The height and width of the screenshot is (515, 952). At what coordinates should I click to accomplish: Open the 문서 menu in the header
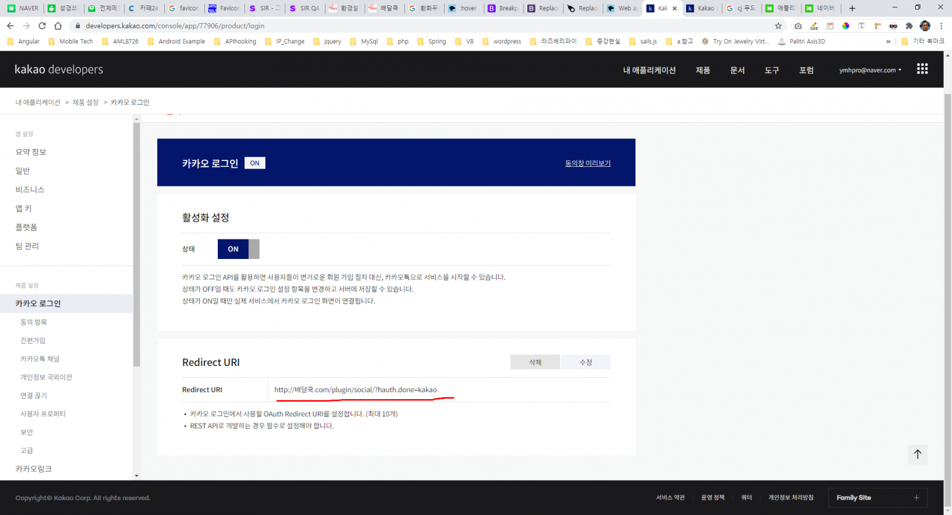737,70
